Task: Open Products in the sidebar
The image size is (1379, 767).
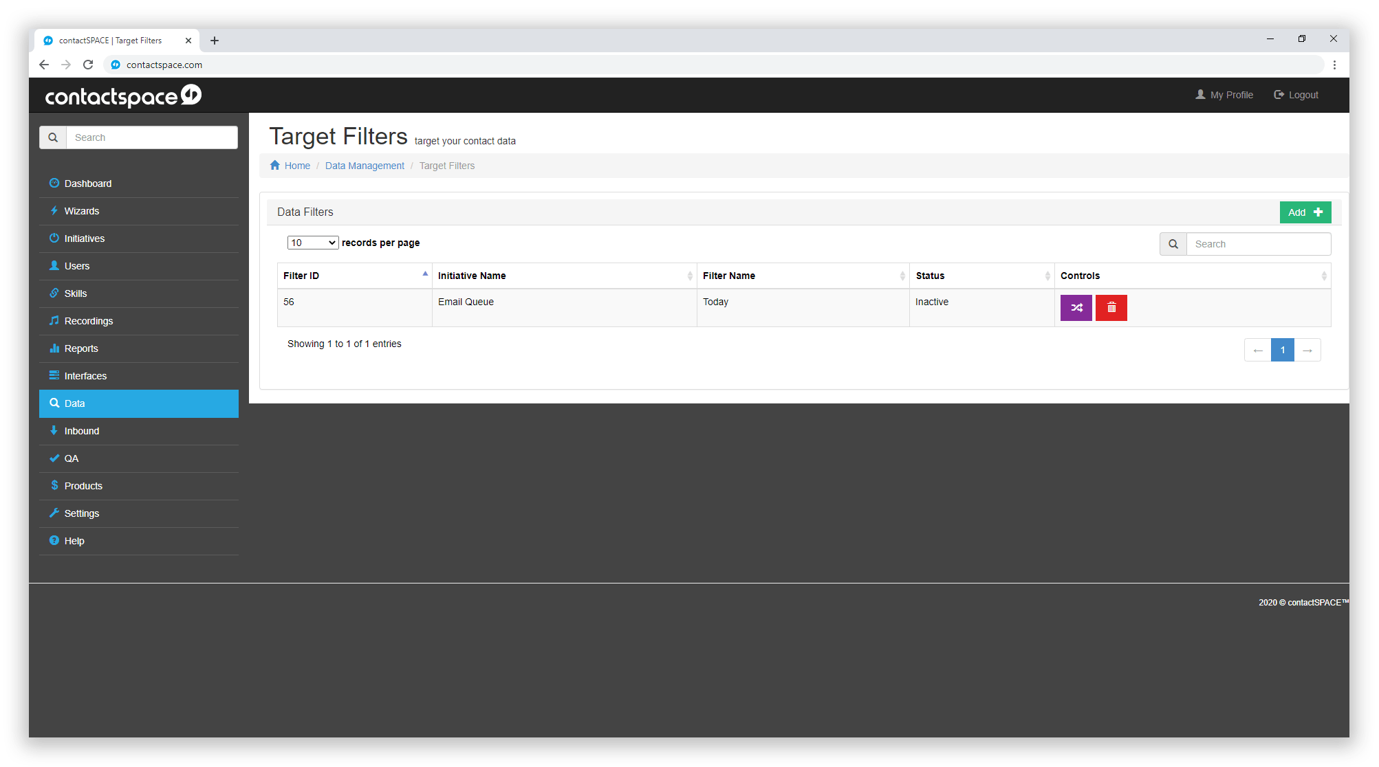Action: 139,486
